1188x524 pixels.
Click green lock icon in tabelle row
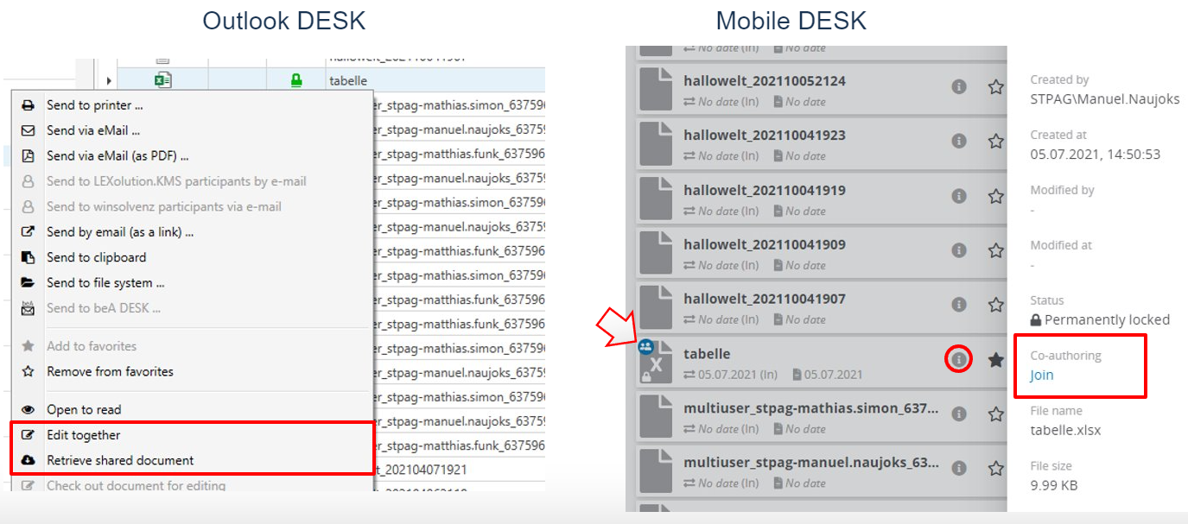point(296,80)
